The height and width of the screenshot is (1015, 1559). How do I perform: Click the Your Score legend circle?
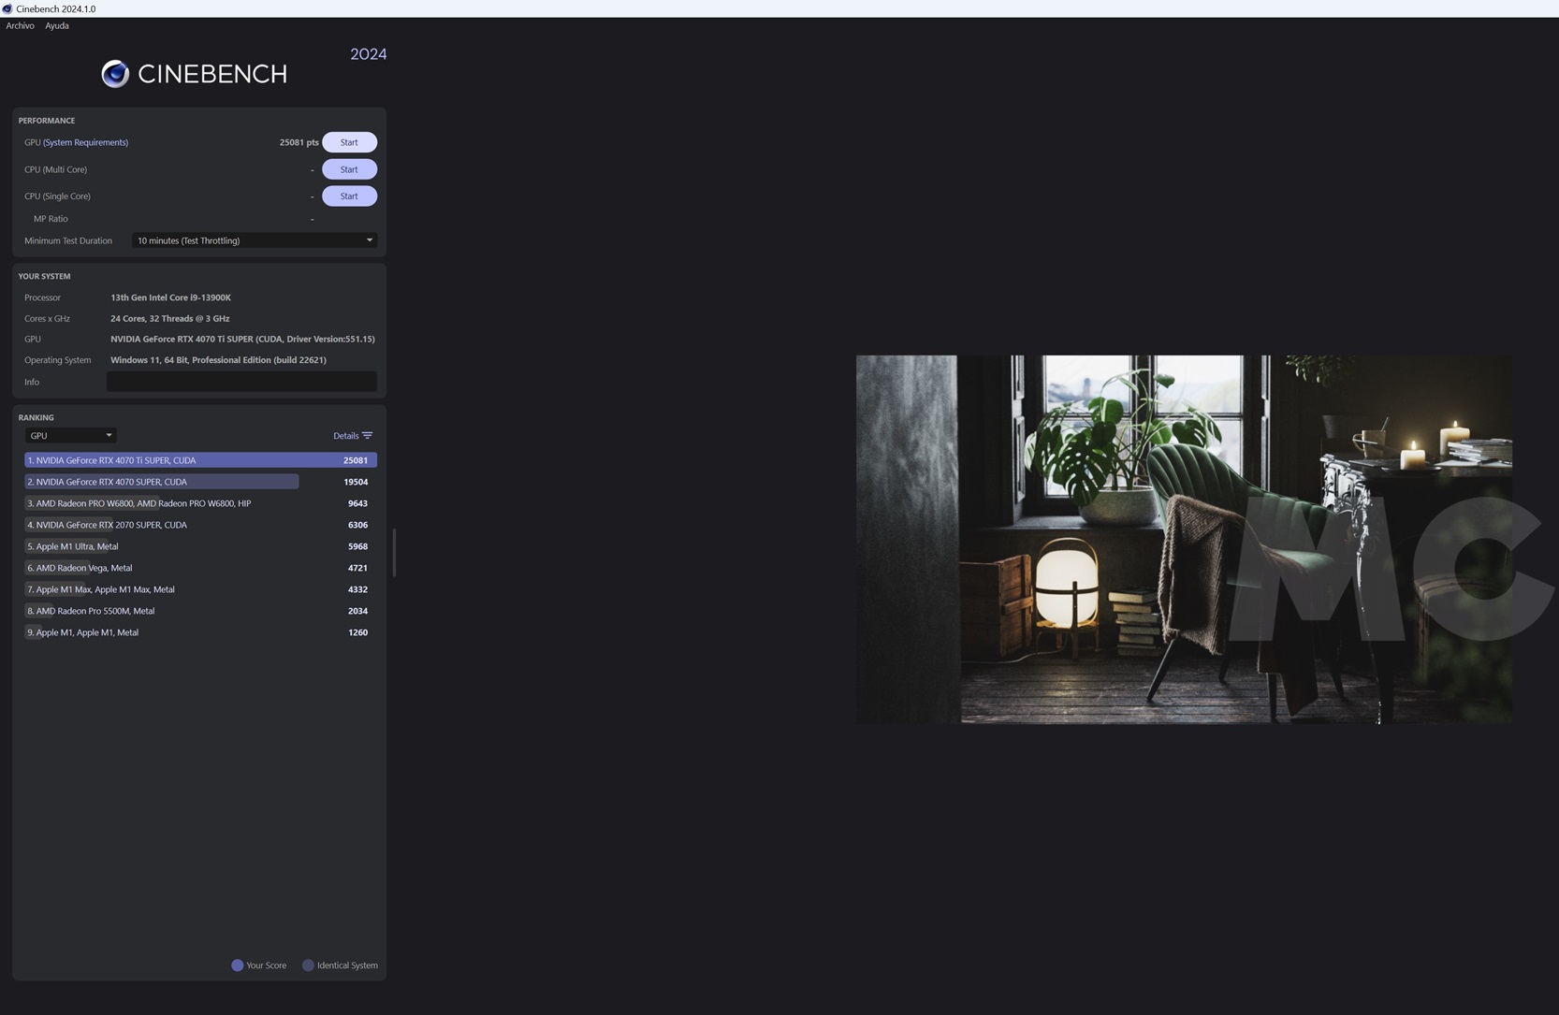(x=238, y=965)
